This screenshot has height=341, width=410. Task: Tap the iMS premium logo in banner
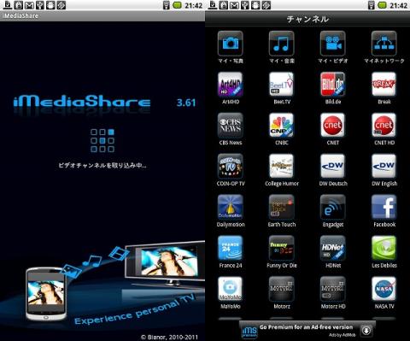(249, 332)
